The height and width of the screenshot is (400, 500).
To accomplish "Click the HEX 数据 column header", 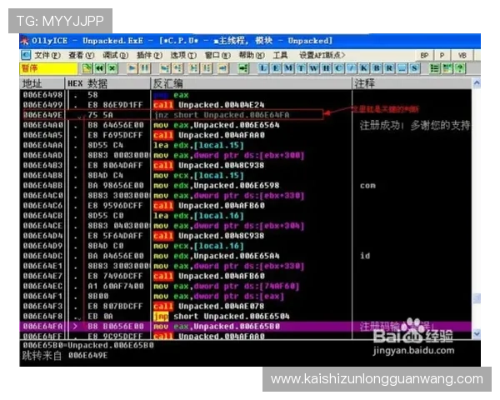I will (x=107, y=83).
